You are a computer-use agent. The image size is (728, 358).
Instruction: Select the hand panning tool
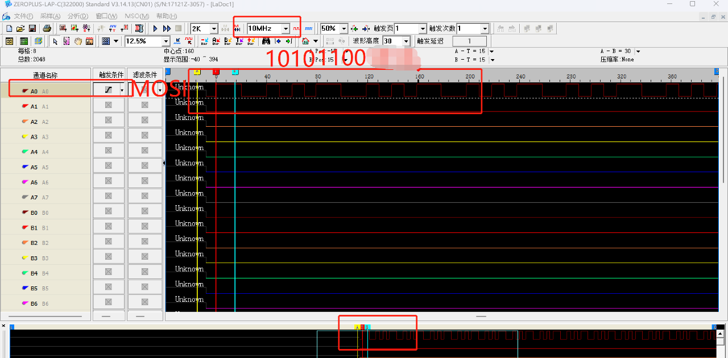[x=78, y=40]
